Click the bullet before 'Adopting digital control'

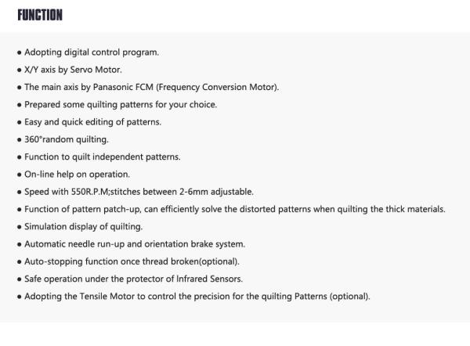(20, 53)
